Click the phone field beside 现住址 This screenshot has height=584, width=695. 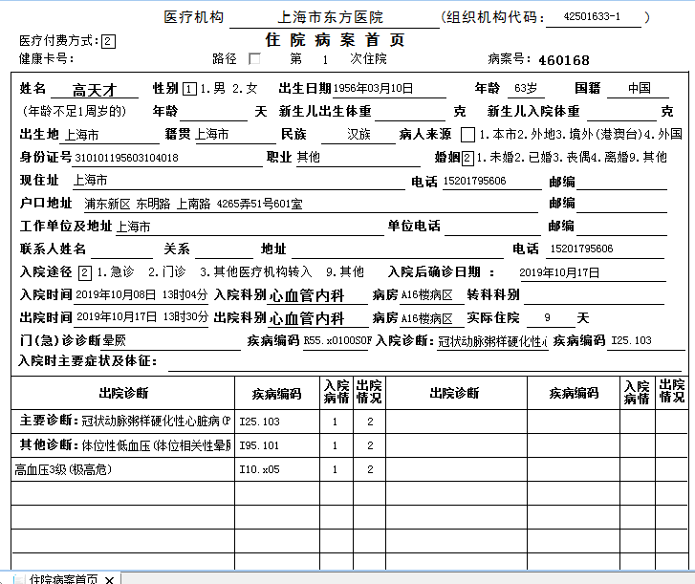tap(492, 182)
